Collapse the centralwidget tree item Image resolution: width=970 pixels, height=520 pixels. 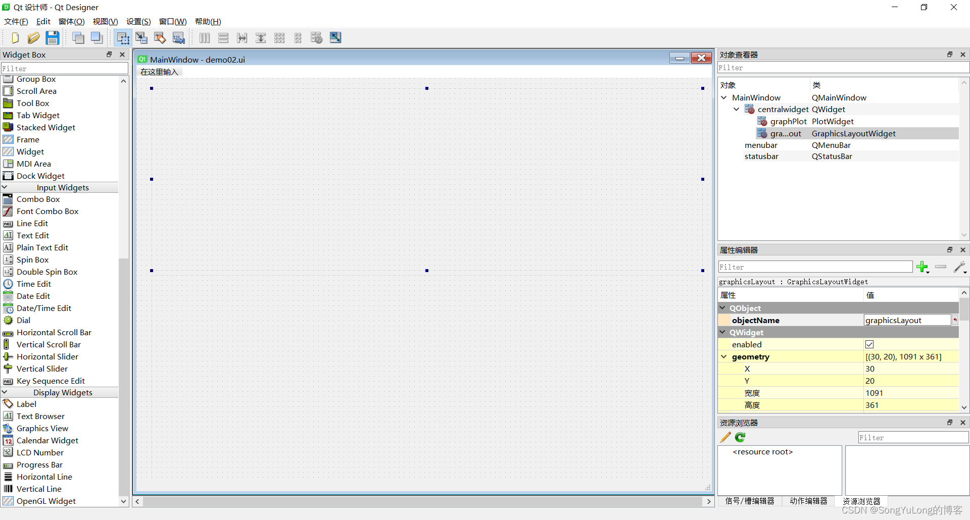[x=737, y=109]
